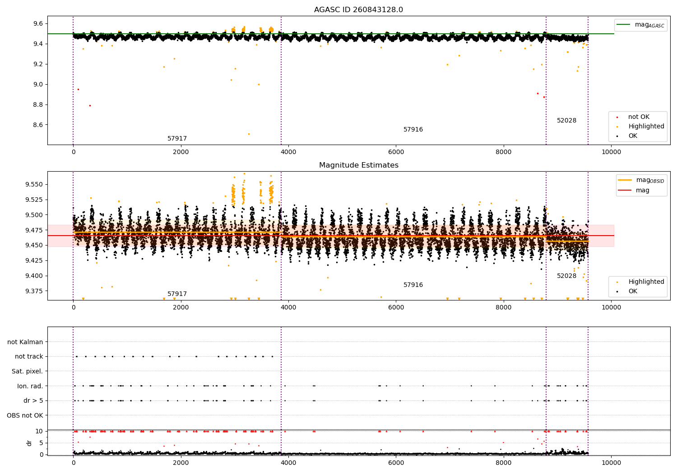Click the 'AGASC ID 260843128.0' plot title
The width and height of the screenshot is (677, 473).
[358, 10]
